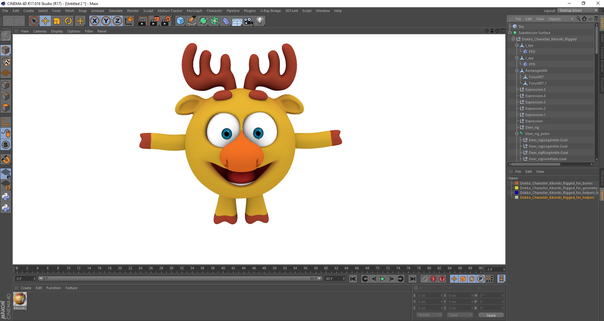The image size is (604, 321).
Task: Toggle Y axis lock
Action: tap(106, 21)
